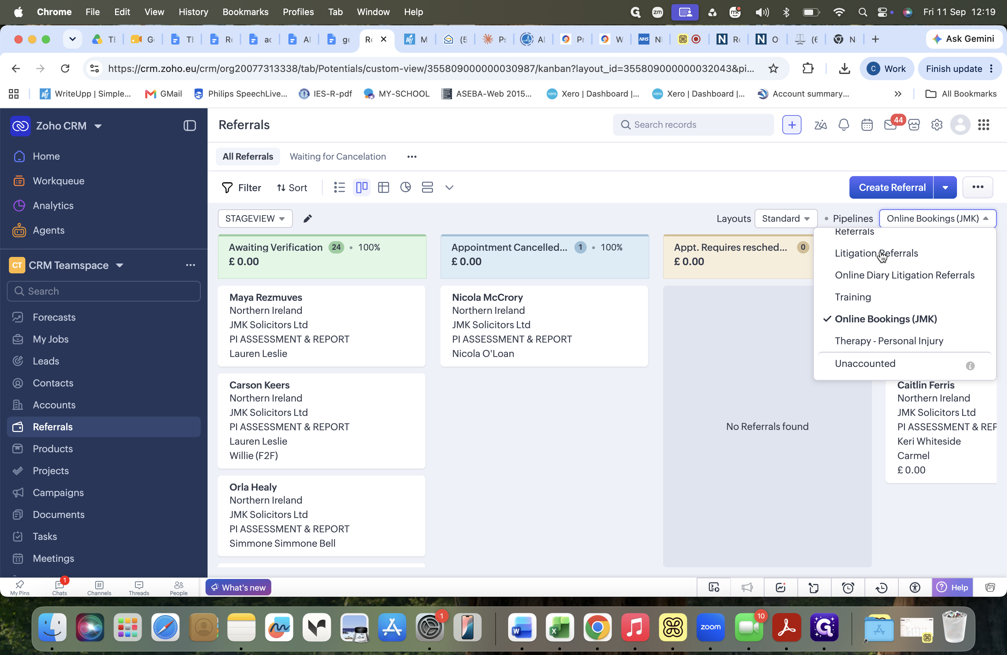Select Online Diary Litigation Referrals pipeline

point(904,275)
